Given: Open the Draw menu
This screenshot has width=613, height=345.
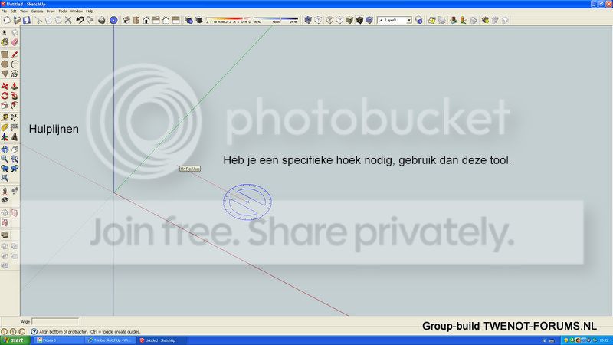Looking at the screenshot, I should 51,11.
